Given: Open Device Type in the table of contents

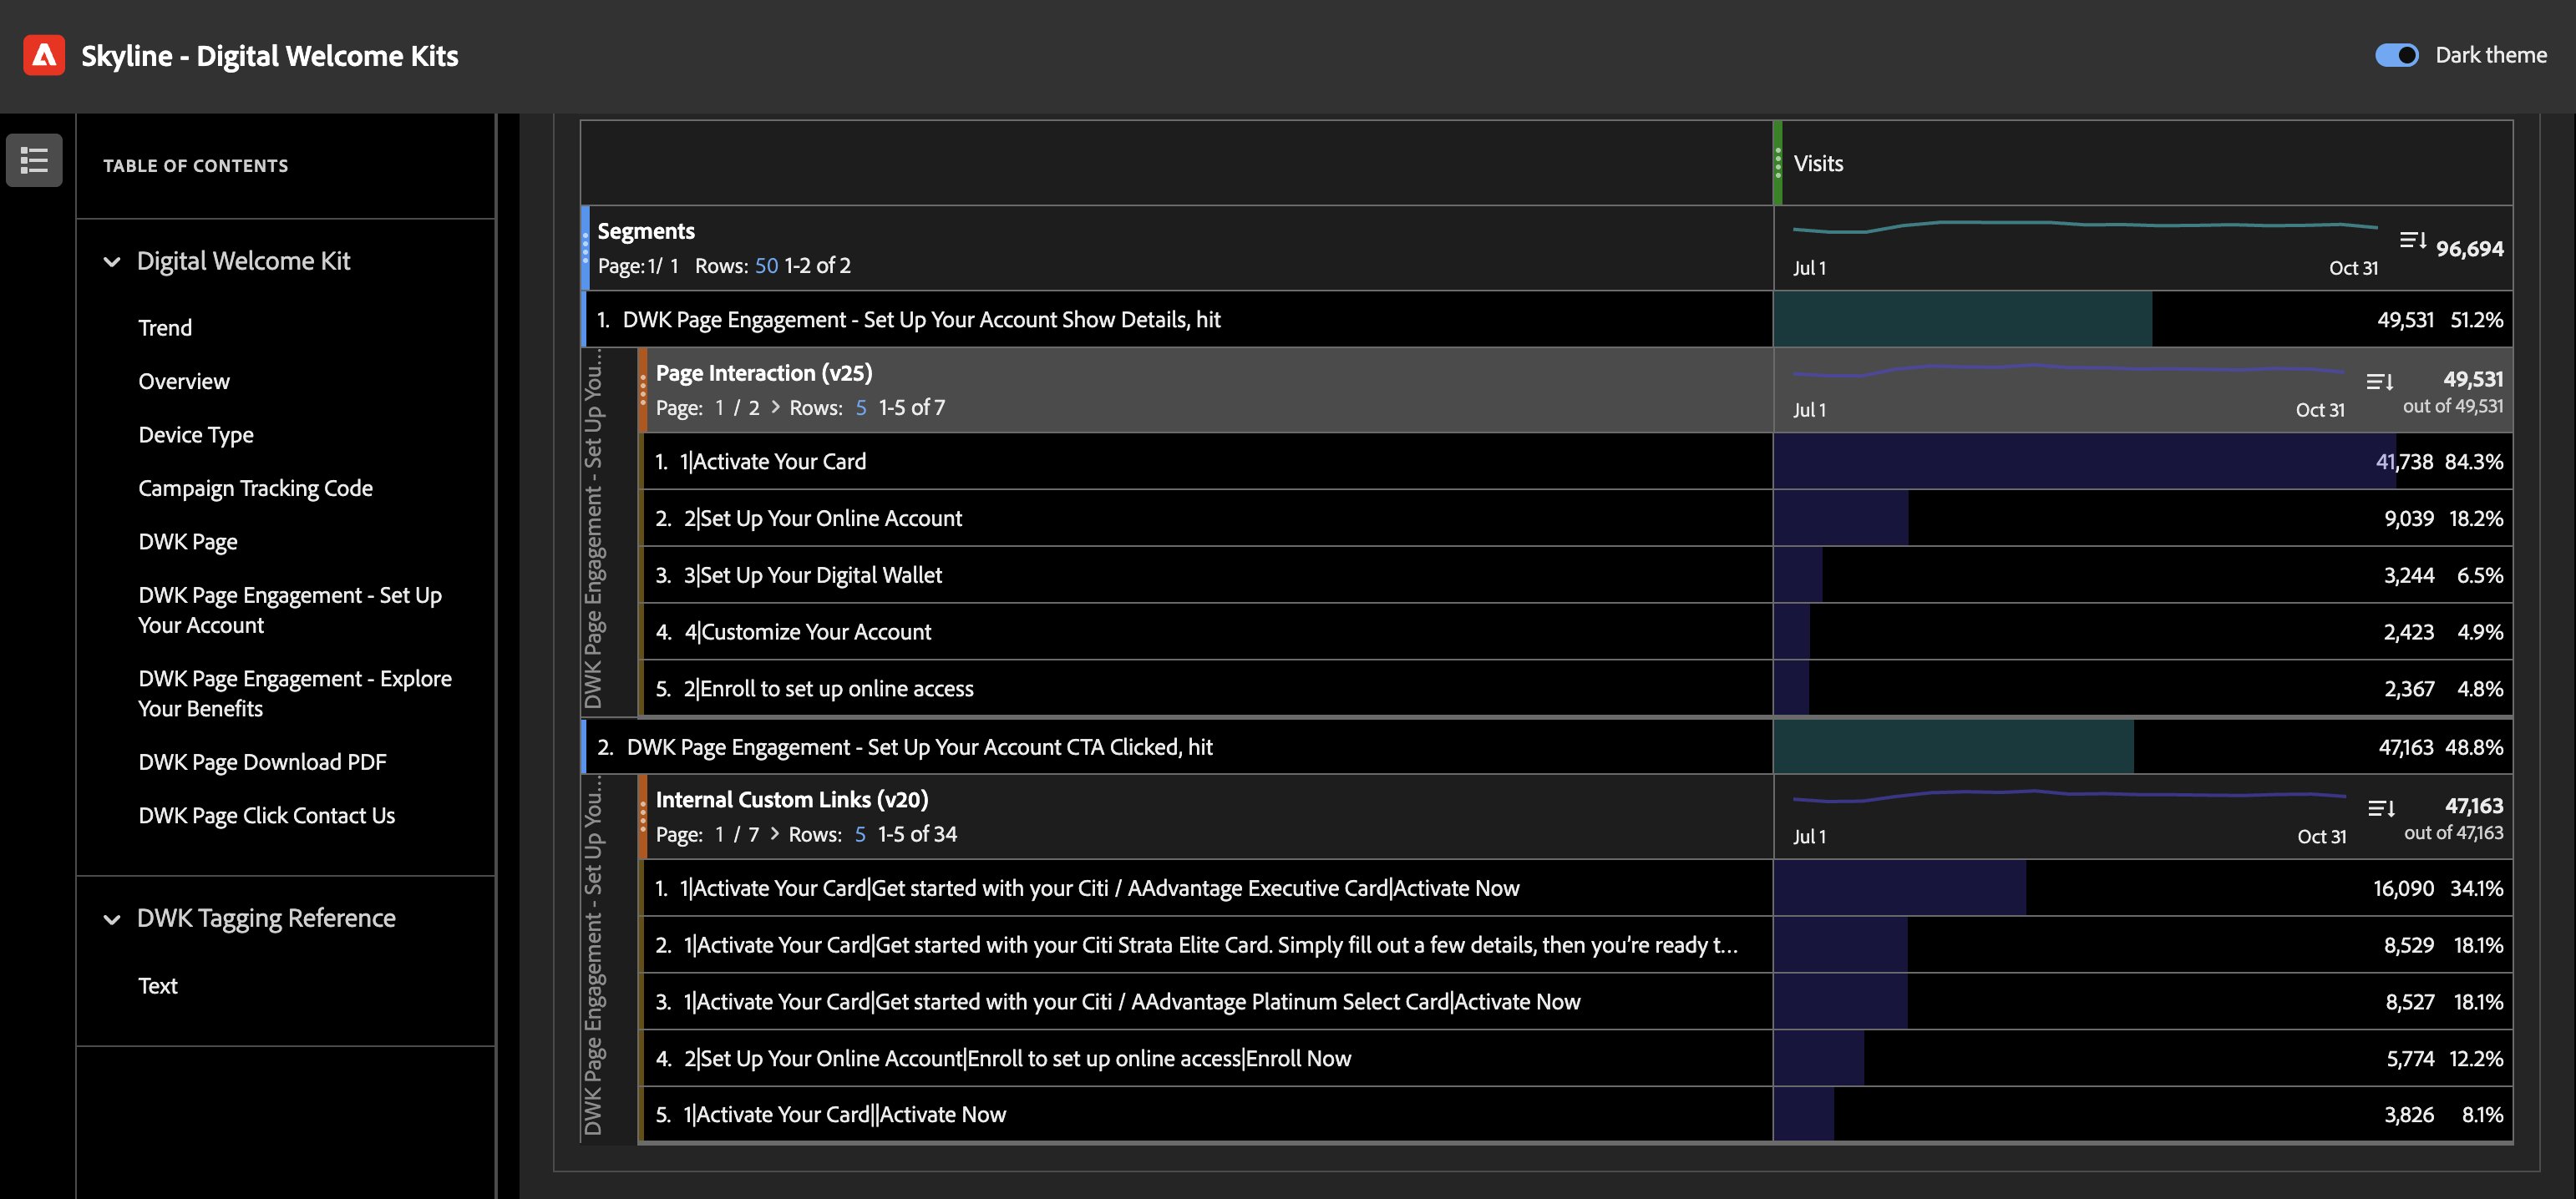Looking at the screenshot, I should (x=196, y=435).
